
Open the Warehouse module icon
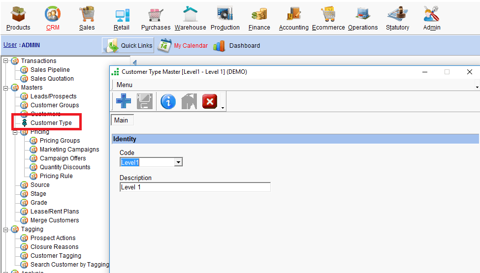[190, 14]
